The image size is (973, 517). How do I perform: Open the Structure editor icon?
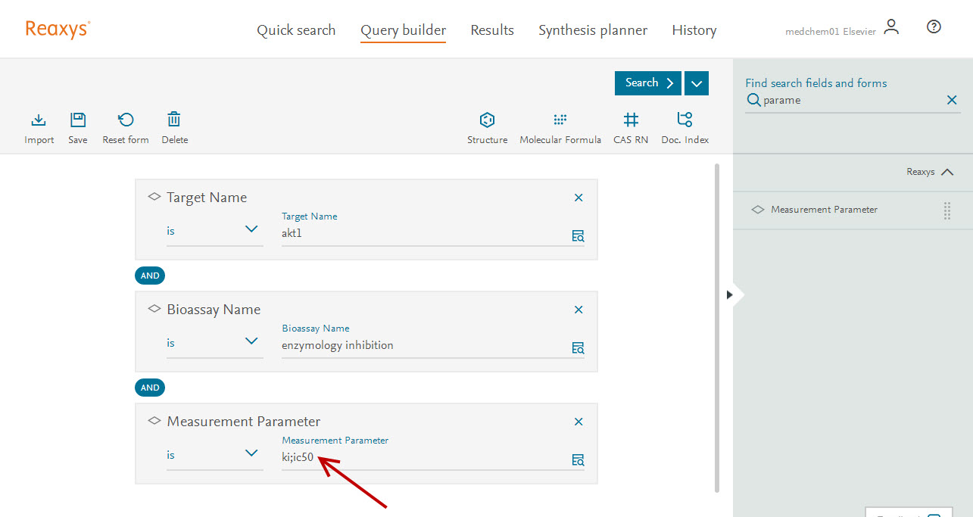487,120
